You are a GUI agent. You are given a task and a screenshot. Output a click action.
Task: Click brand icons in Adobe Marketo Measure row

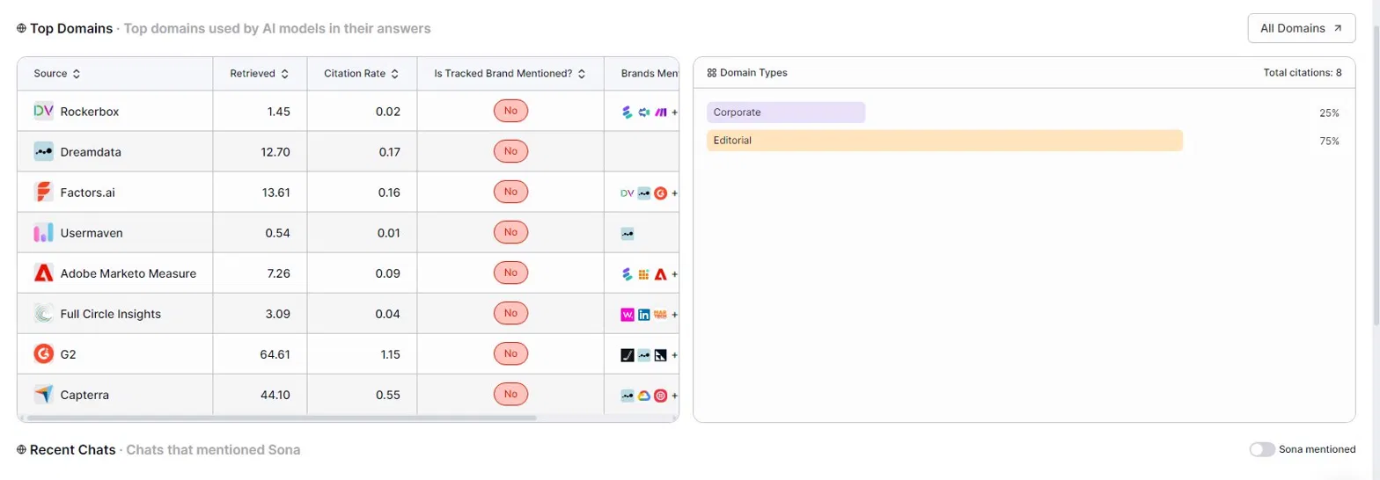pos(649,274)
